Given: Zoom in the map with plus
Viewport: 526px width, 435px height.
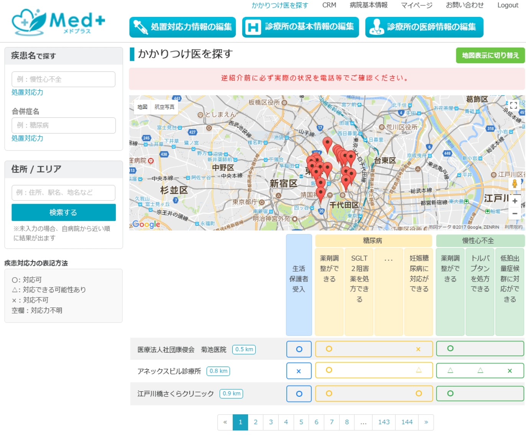Looking at the screenshot, I should coord(514,201).
